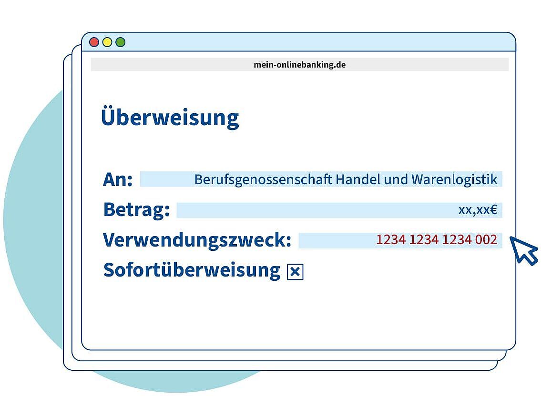Screen dimensions: 541x405
Task: Click the Berufsgenossenschaft Handel und Warenlogistik text
Action: pyautogui.click(x=346, y=179)
